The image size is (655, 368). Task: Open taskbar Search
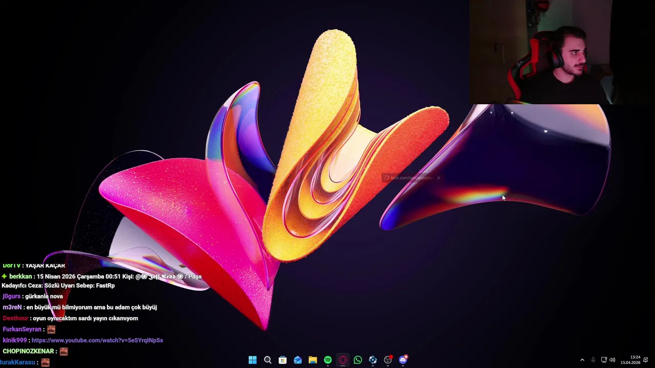point(268,360)
